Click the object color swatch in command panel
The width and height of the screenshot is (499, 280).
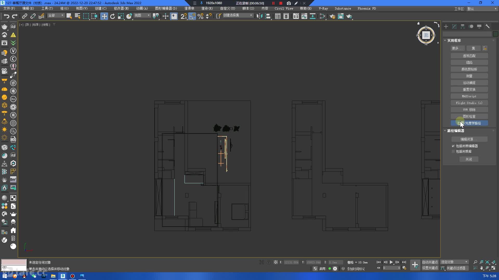[495, 34]
